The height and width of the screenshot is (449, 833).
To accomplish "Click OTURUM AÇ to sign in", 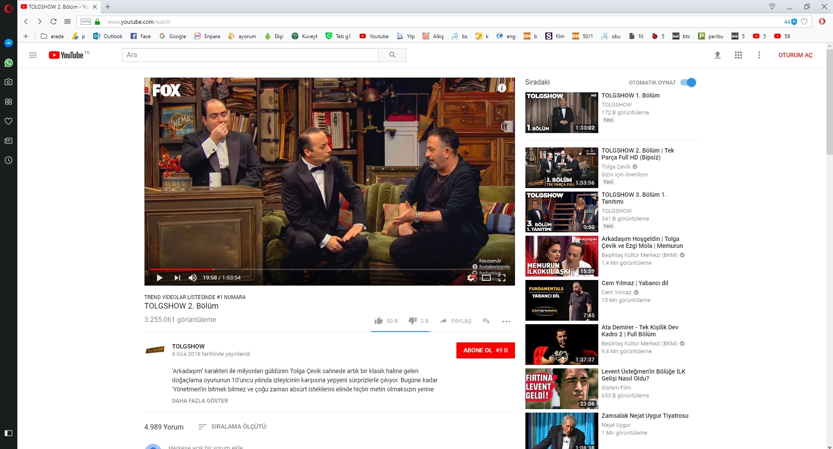I will (795, 55).
